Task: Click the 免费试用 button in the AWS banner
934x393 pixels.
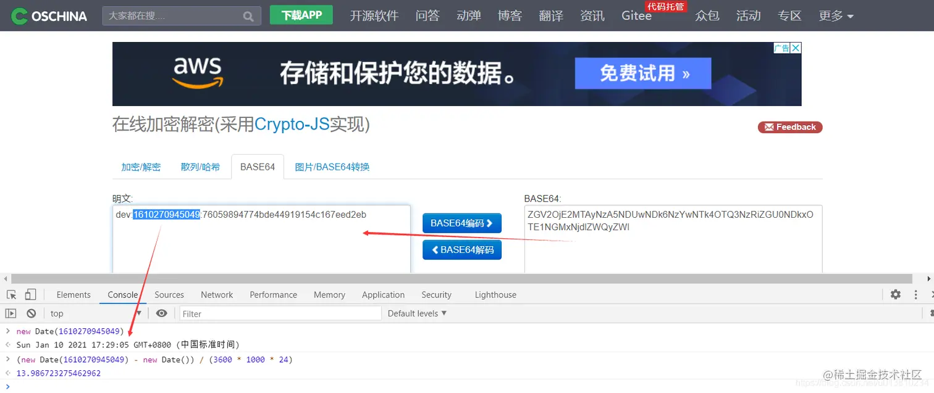Action: (x=642, y=73)
